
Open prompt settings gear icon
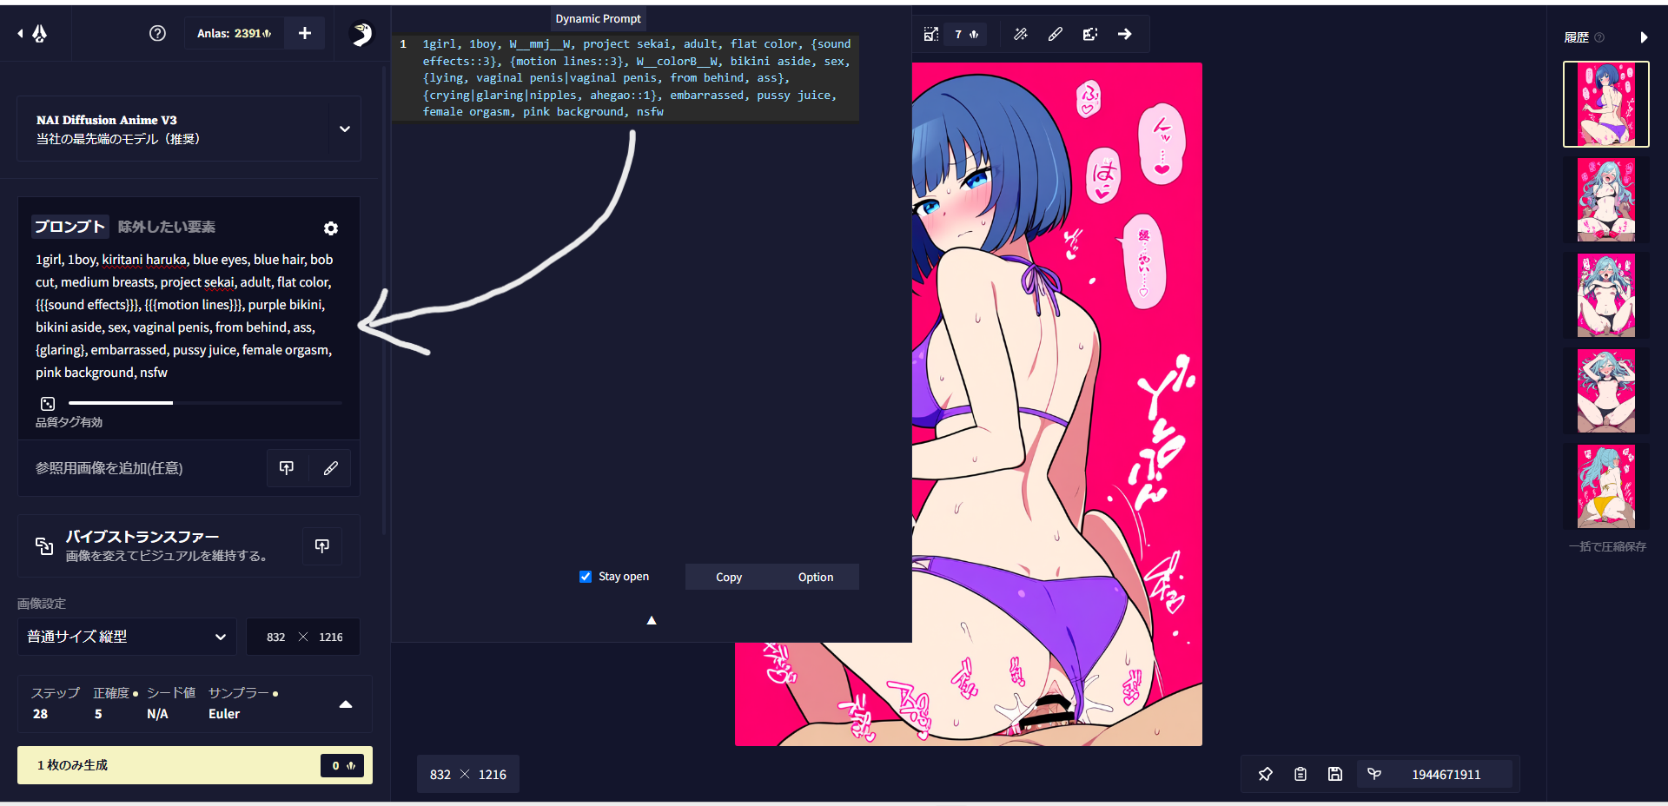[x=331, y=228]
